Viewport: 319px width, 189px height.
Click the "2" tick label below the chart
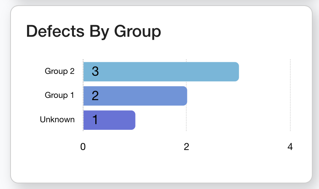tap(187, 147)
